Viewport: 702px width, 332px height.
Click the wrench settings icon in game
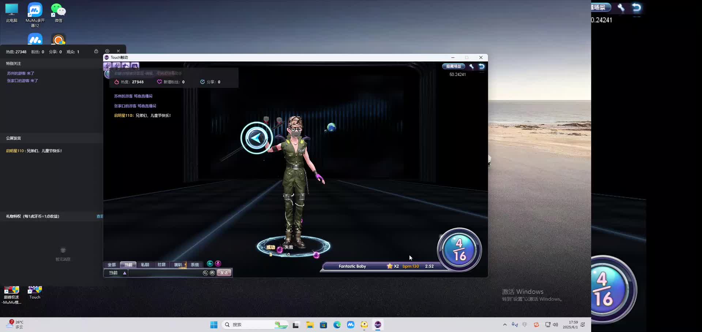[471, 66]
